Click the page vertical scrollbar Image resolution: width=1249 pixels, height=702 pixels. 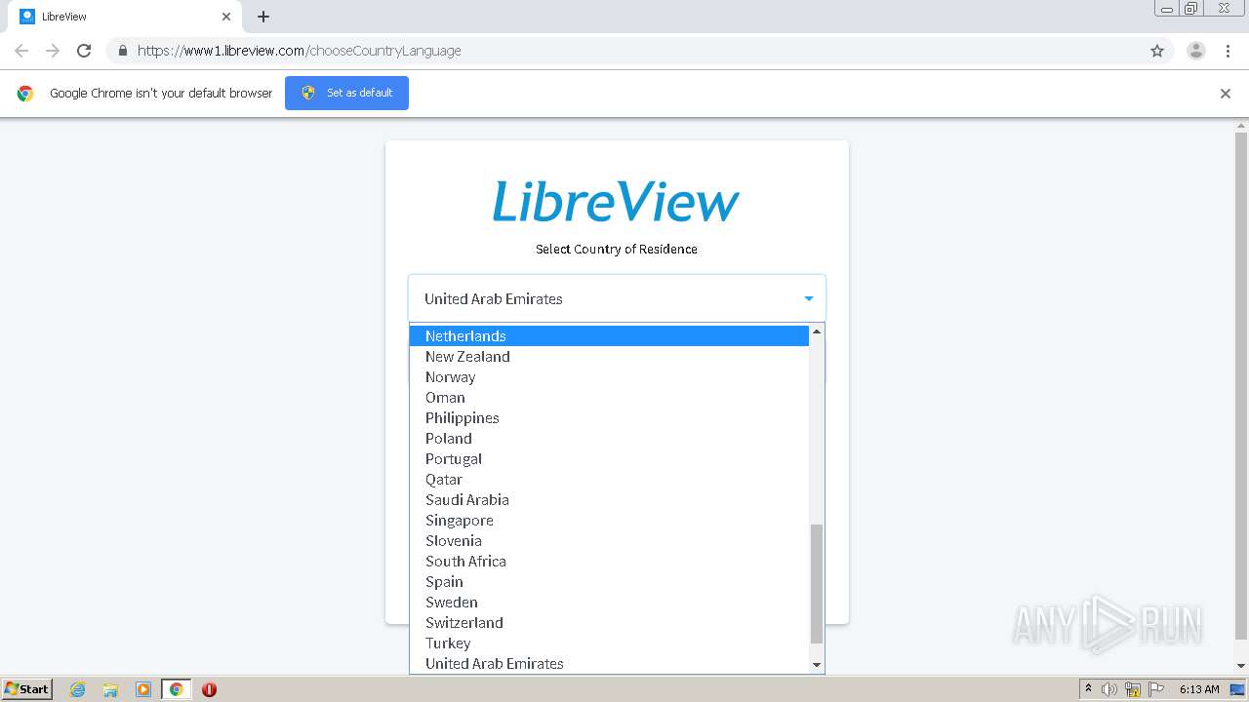click(x=1241, y=385)
